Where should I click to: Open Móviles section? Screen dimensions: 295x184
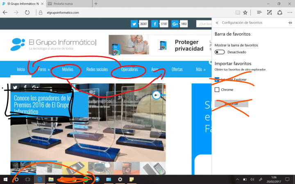point(68,69)
